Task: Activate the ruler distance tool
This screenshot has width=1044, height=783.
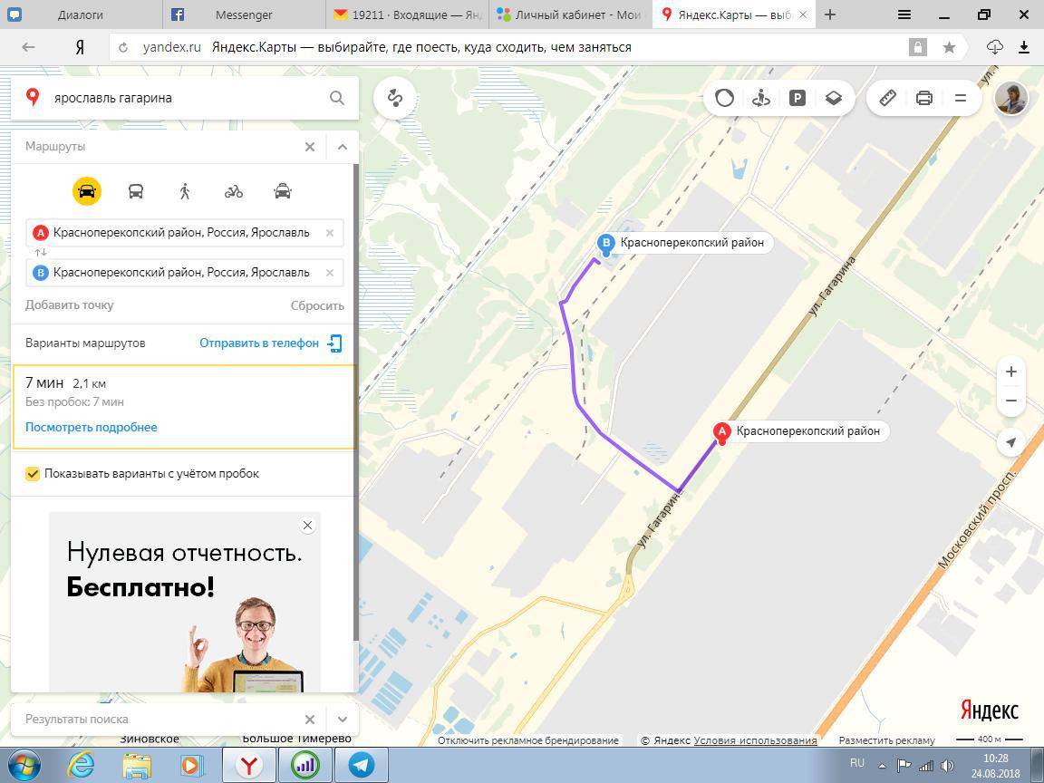Action: 888,99
